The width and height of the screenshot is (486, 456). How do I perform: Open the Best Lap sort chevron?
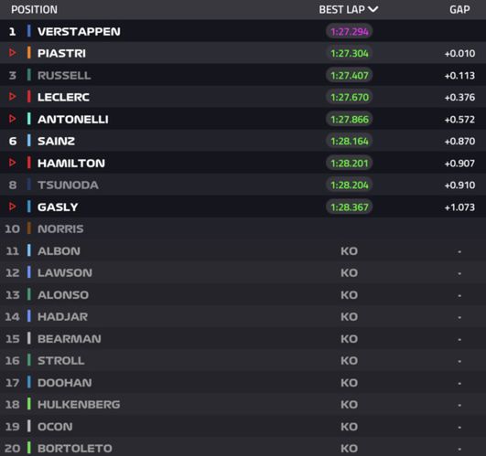(x=373, y=9)
